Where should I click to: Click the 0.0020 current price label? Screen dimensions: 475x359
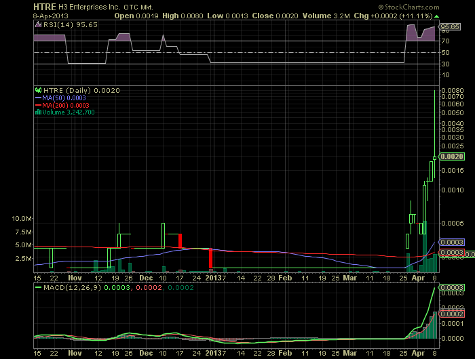point(452,156)
